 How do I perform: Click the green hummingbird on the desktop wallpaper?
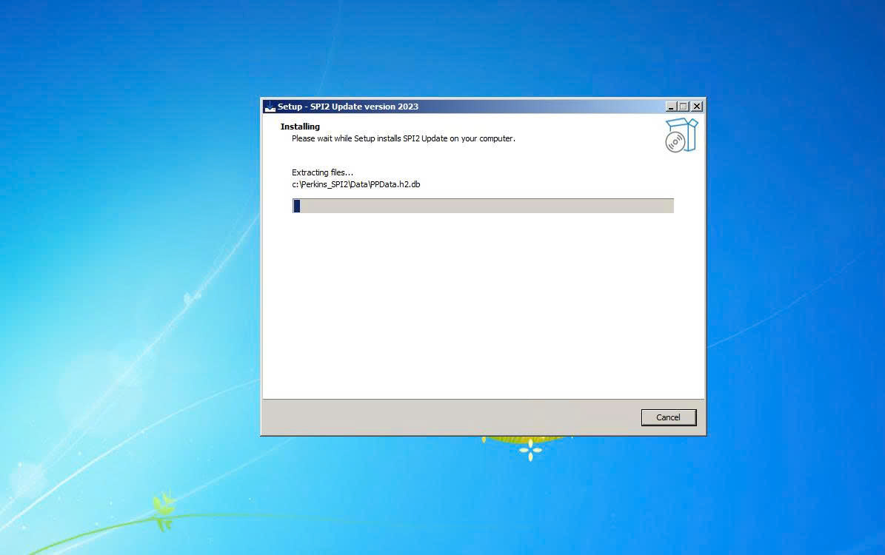pos(164,509)
